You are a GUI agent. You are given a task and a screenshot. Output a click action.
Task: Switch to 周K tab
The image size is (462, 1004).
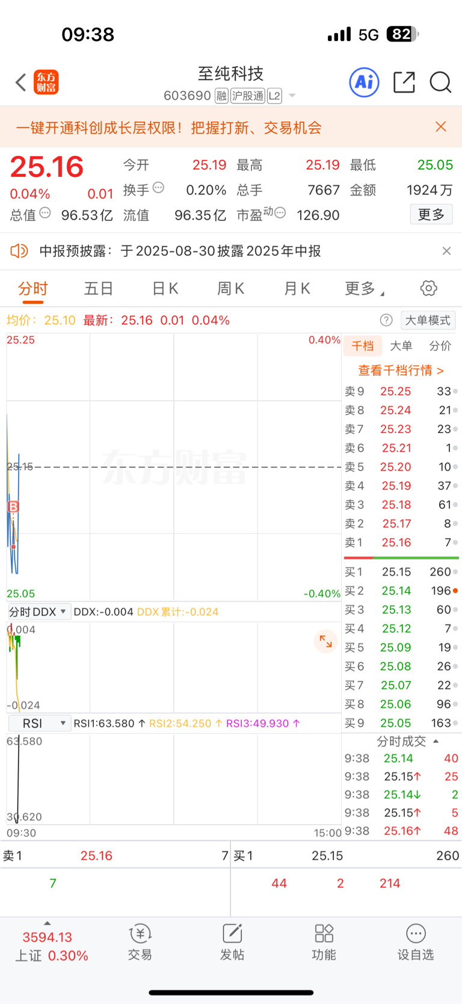click(x=231, y=289)
